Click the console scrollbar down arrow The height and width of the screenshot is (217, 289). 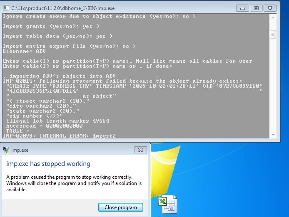click(x=273, y=135)
